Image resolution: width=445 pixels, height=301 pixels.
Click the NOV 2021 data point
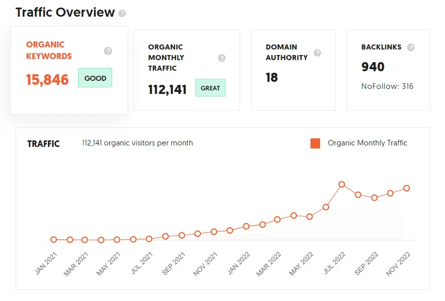(214, 232)
